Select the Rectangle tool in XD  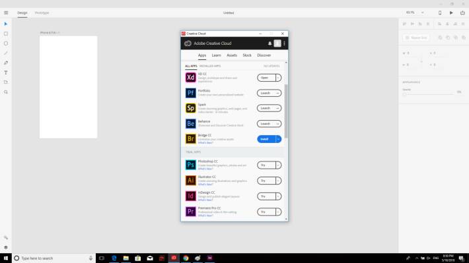(x=6, y=34)
